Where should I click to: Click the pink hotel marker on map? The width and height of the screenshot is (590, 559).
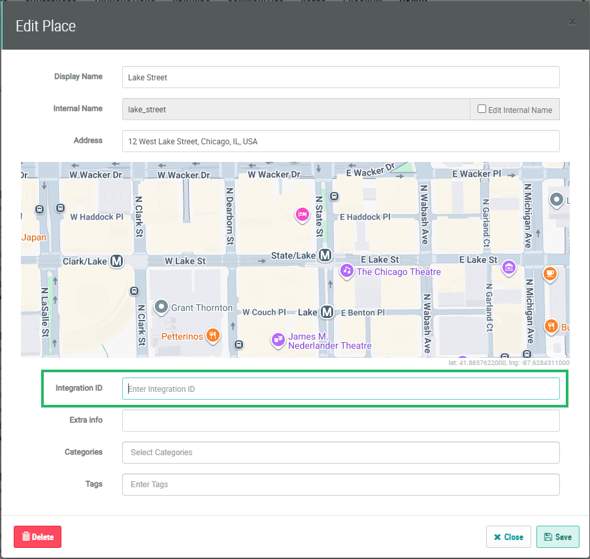click(x=302, y=214)
